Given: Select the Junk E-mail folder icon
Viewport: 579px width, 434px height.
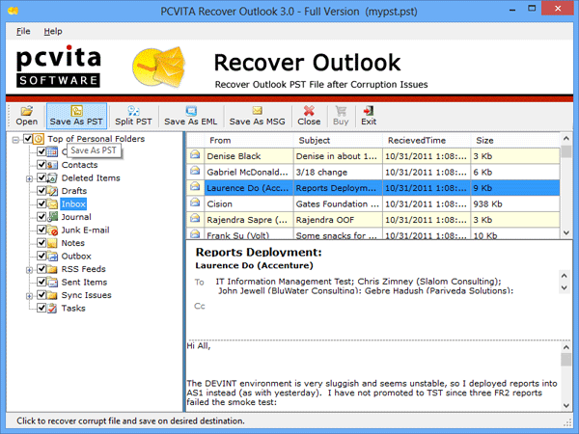Looking at the screenshot, I should coord(52,230).
